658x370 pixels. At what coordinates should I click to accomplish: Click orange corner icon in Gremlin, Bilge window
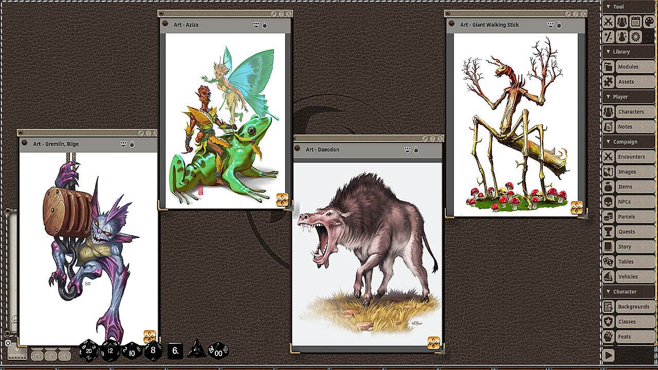point(150,337)
